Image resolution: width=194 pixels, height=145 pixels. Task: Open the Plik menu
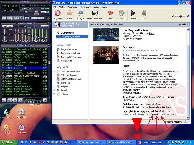[55, 7]
